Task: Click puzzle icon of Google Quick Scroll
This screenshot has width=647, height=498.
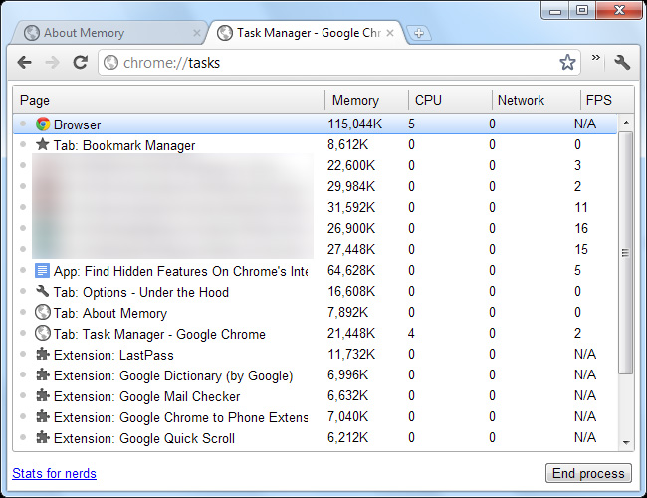Action: pos(43,437)
